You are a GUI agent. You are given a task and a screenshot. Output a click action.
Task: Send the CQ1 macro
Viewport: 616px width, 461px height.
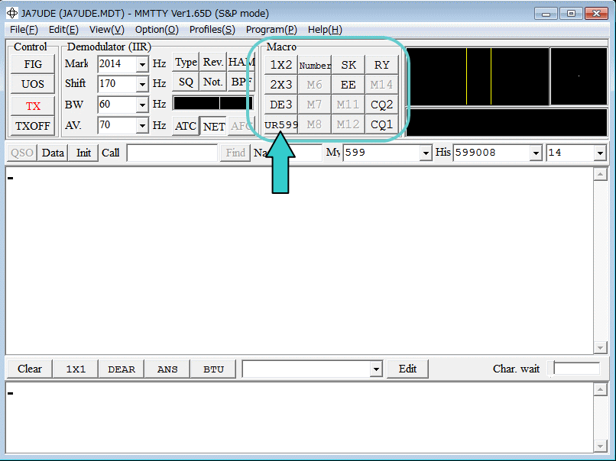click(x=381, y=124)
